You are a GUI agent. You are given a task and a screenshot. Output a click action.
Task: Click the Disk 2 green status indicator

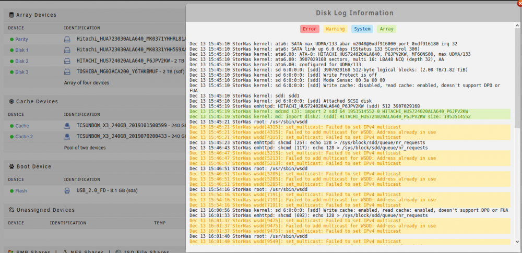pyautogui.click(x=11, y=61)
